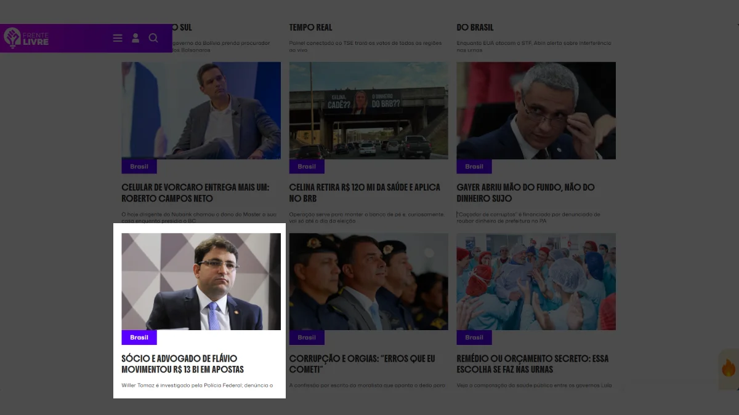Image resolution: width=739 pixels, height=415 pixels.
Task: Open the Frente Livre logo homepage
Action: coord(26,38)
